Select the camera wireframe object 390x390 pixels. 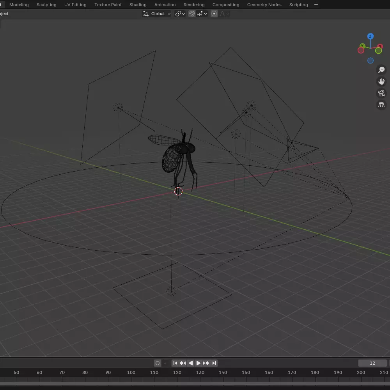click(x=302, y=149)
